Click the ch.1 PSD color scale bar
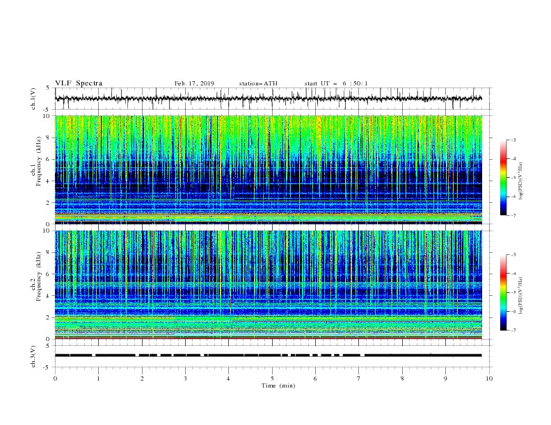This screenshot has width=551, height=425. [504, 178]
